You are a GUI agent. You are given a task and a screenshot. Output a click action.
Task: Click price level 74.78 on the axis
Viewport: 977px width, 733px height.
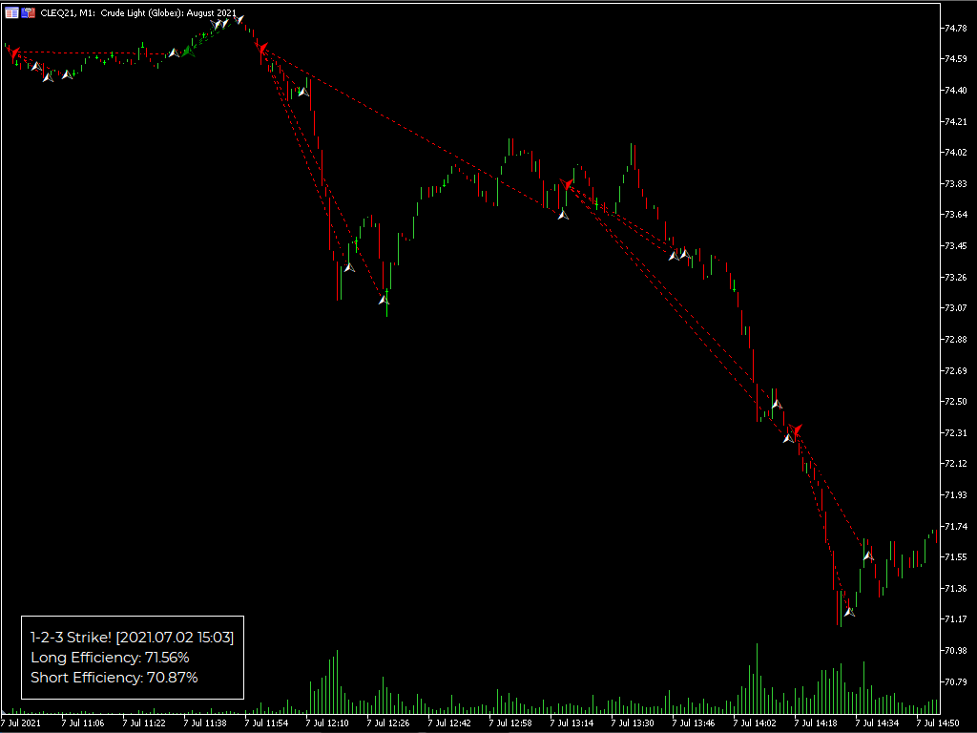[956, 28]
